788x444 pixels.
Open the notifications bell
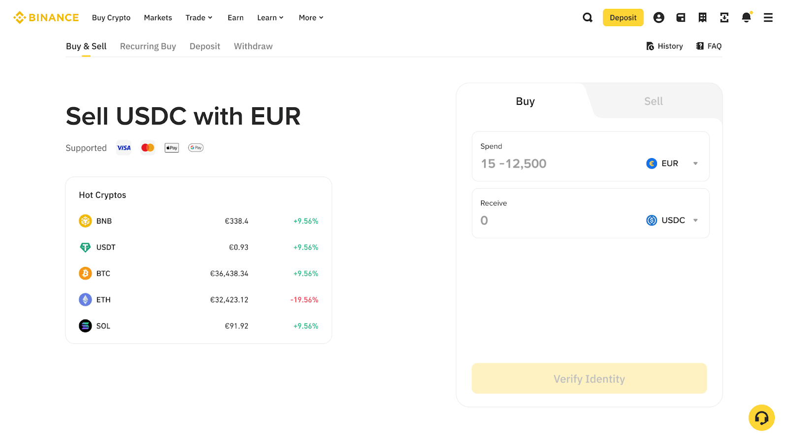746,18
